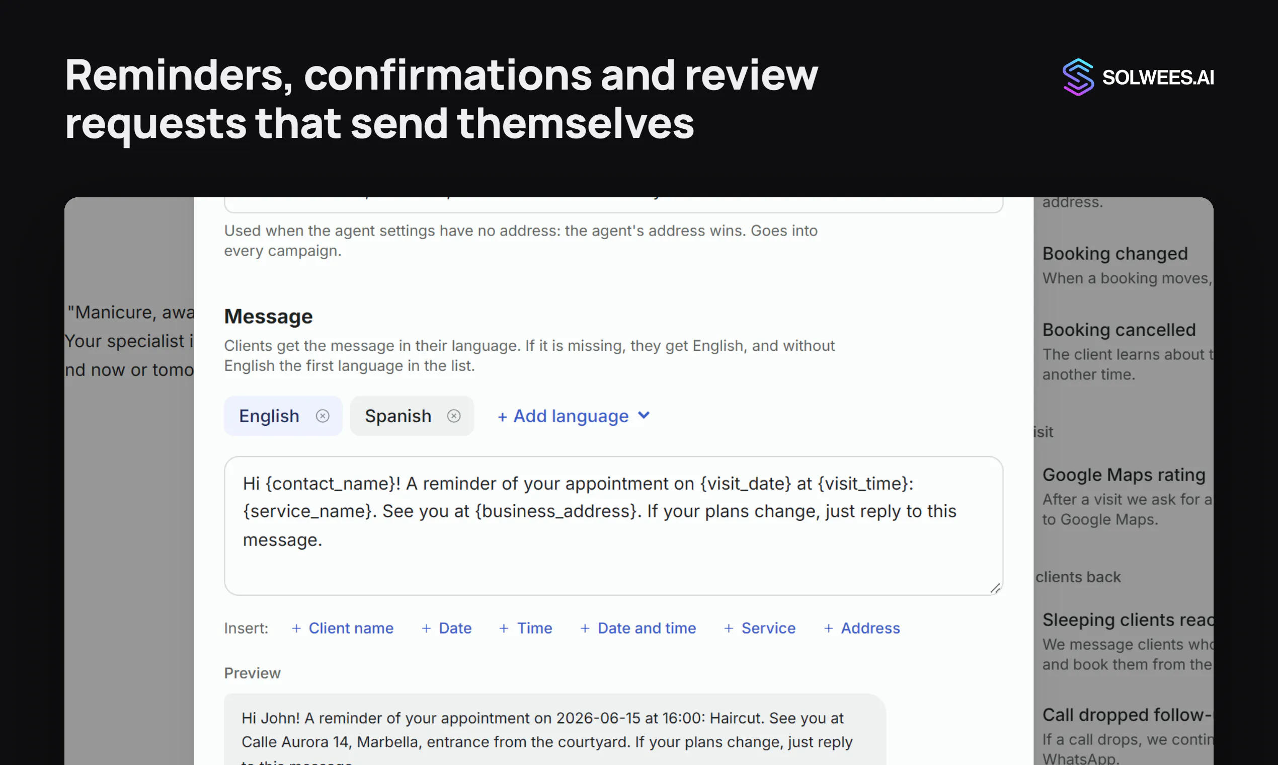The image size is (1278, 765).
Task: Switch to the Spanish message tab
Action: [398, 416]
